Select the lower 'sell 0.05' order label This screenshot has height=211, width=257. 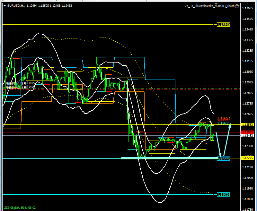(29, 87)
